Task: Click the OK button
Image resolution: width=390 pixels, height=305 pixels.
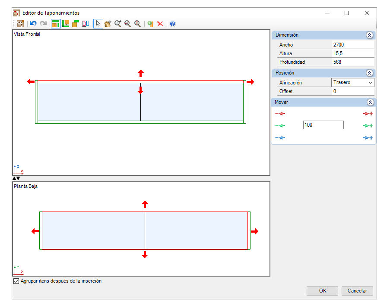Action: point(322,291)
